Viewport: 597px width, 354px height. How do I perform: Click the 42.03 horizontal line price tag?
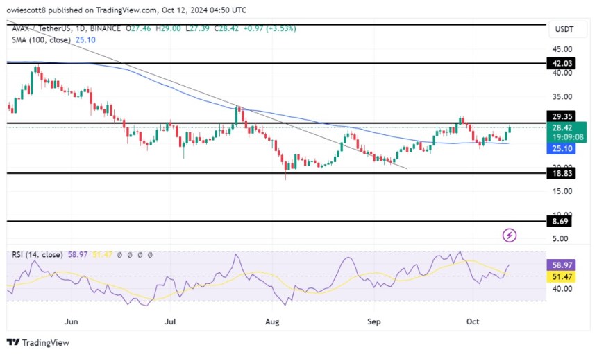[x=562, y=63]
